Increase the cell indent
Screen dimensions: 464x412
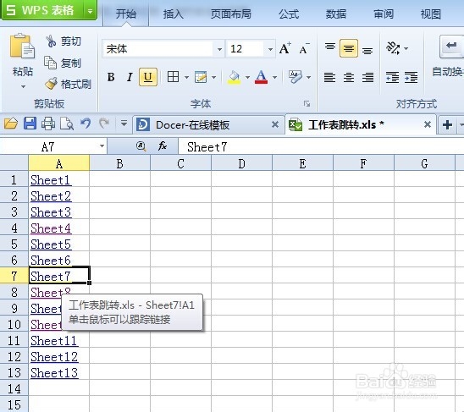pos(412,77)
